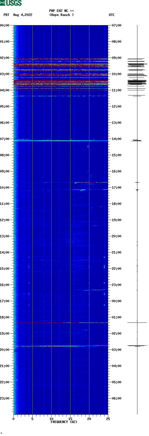Click the 11:00 UTC time label
This screenshot has height=436, width=149.
(x=117, y=90)
